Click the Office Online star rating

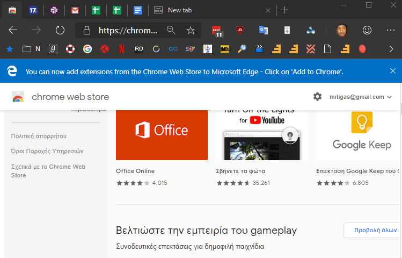click(x=133, y=183)
